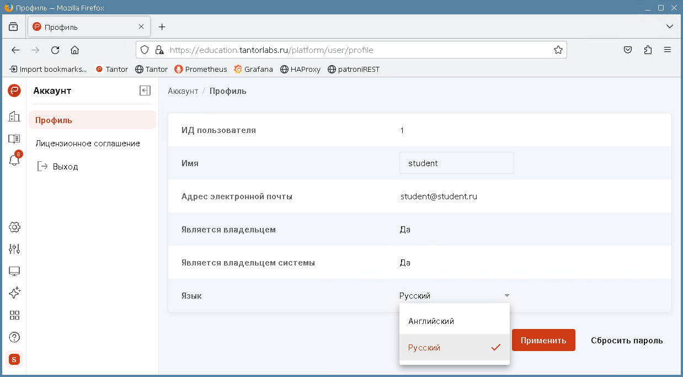The height and width of the screenshot is (377, 683).
Task: Open the book documentation icon in sidebar
Action: click(14, 139)
